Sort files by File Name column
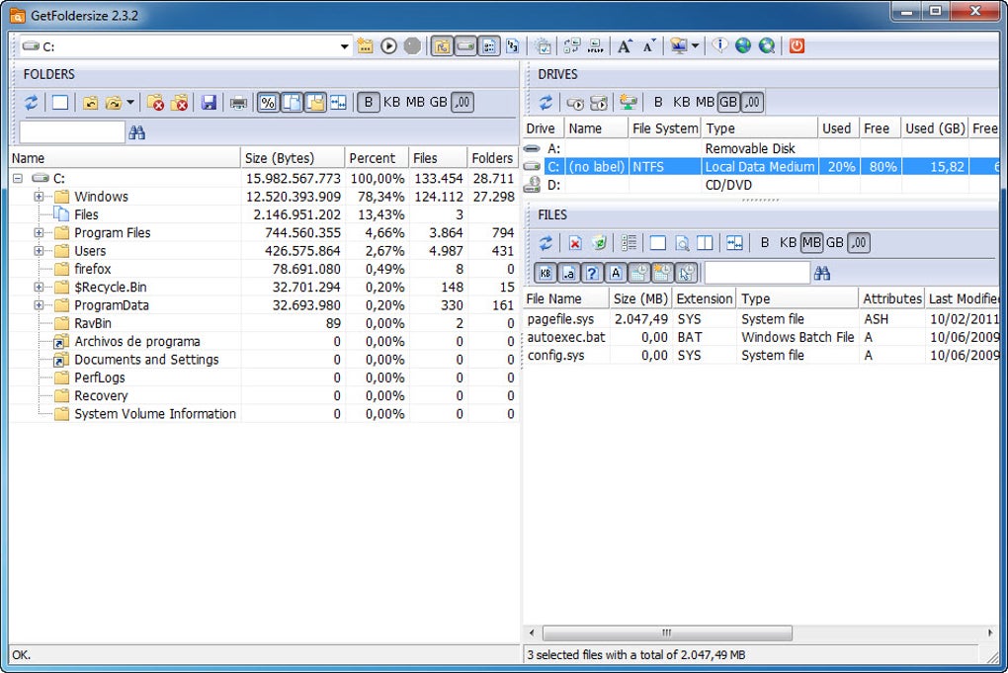Image resolution: width=1008 pixels, height=673 pixels. (x=565, y=298)
